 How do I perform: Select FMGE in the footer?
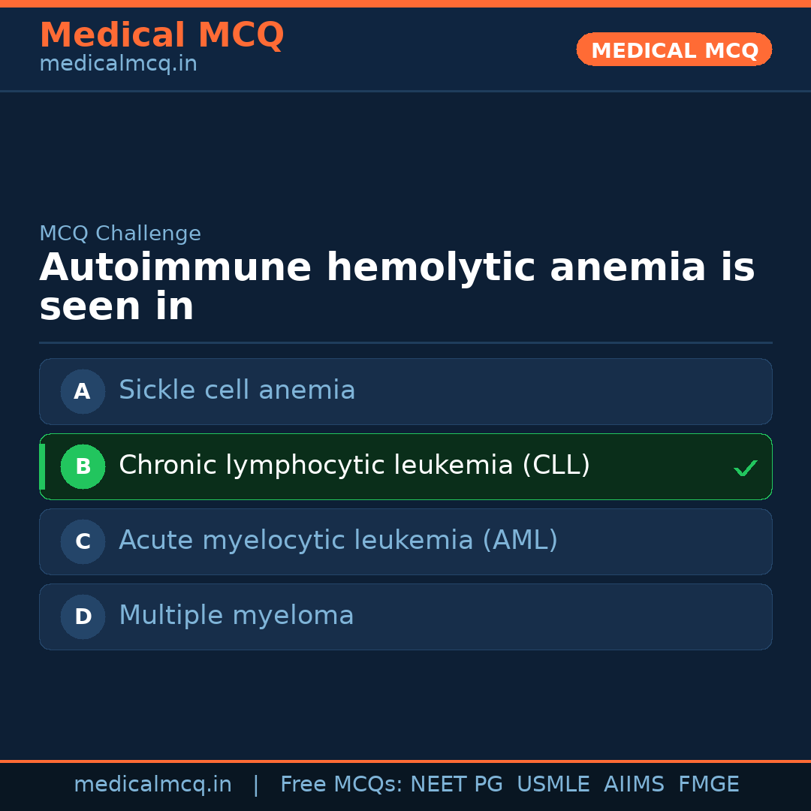click(708, 785)
